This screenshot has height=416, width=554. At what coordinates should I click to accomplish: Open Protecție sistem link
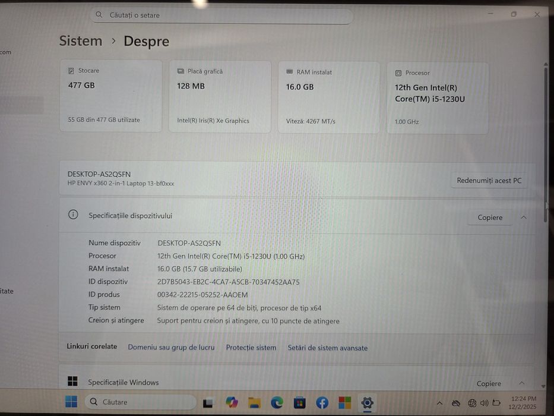click(x=251, y=348)
